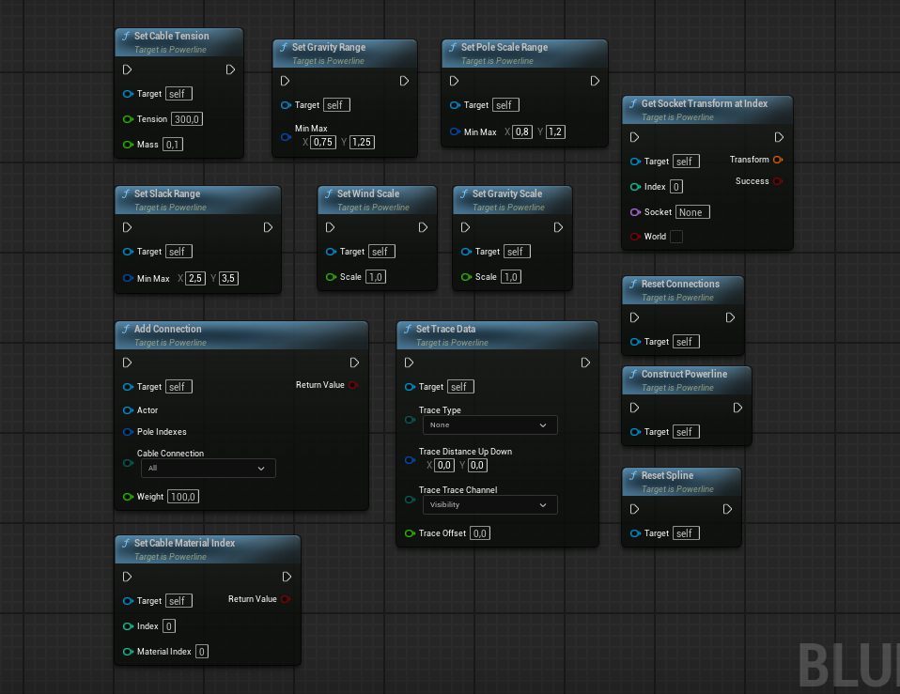Open the Cable Connection dropdown showing All
This screenshot has width=900, height=694.
(x=208, y=469)
